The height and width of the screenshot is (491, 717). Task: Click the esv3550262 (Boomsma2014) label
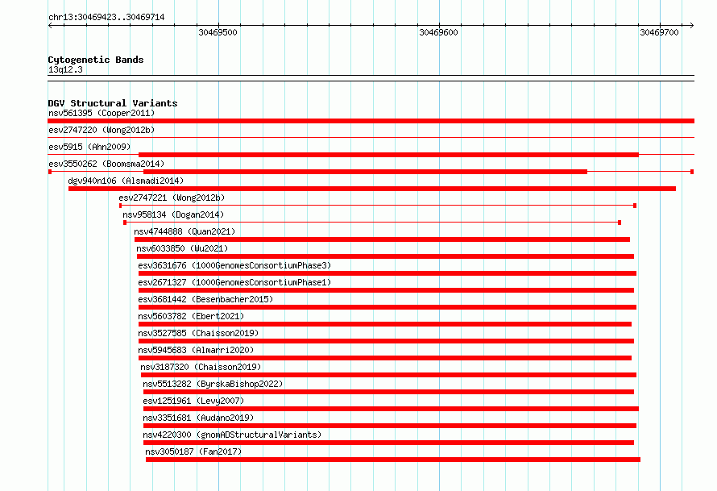click(106, 164)
